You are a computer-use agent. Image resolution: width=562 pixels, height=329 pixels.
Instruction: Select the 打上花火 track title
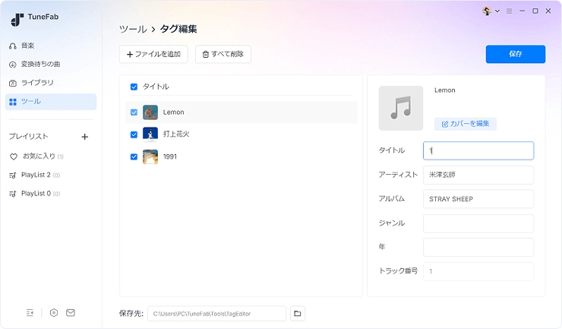click(176, 134)
